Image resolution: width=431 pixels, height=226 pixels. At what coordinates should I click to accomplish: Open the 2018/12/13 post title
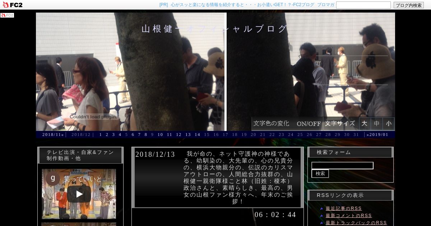click(238, 178)
